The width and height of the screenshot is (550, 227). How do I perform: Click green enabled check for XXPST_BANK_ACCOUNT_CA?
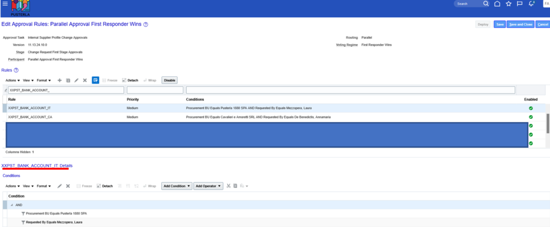[x=531, y=117]
